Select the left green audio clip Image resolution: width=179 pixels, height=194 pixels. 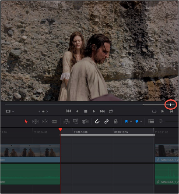pyautogui.click(x=30, y=174)
